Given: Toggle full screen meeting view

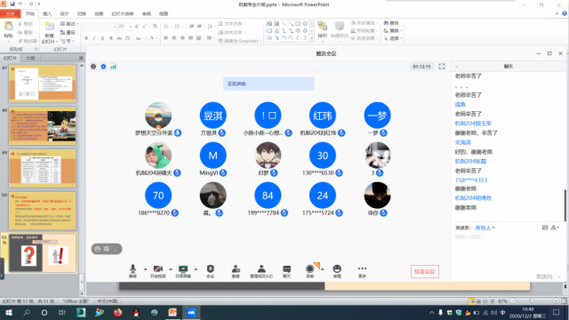Looking at the screenshot, I should 442,67.
